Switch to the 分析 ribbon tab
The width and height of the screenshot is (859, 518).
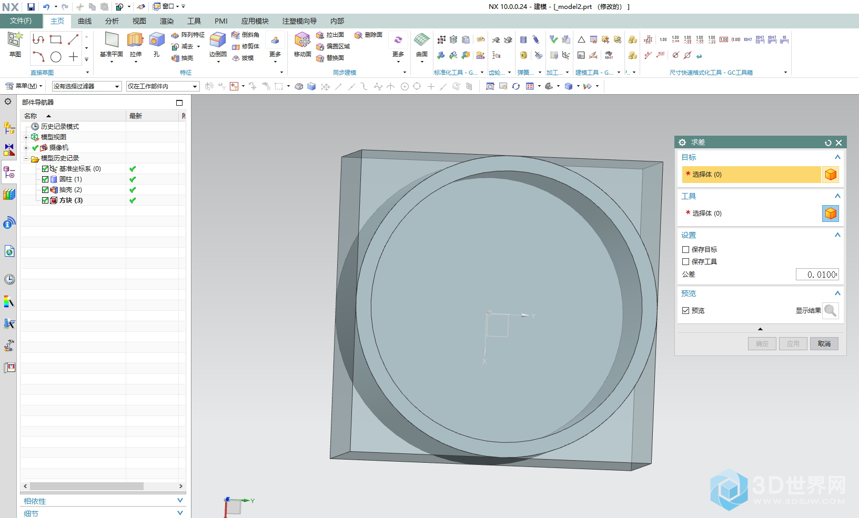pyautogui.click(x=112, y=21)
